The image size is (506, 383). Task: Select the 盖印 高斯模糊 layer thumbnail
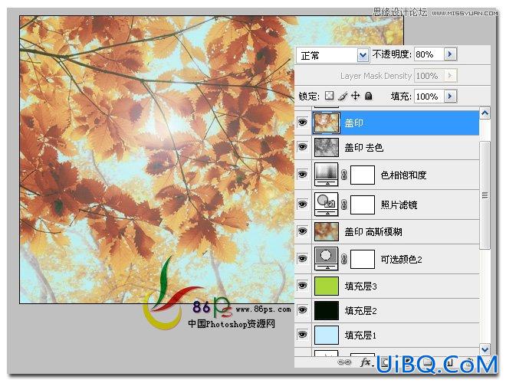(327, 231)
